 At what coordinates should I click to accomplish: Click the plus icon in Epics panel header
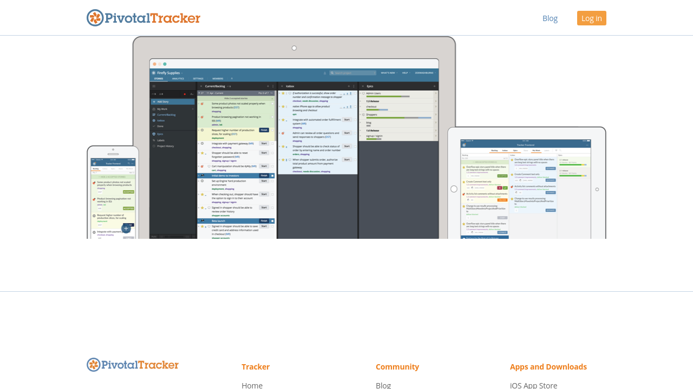[x=435, y=86]
